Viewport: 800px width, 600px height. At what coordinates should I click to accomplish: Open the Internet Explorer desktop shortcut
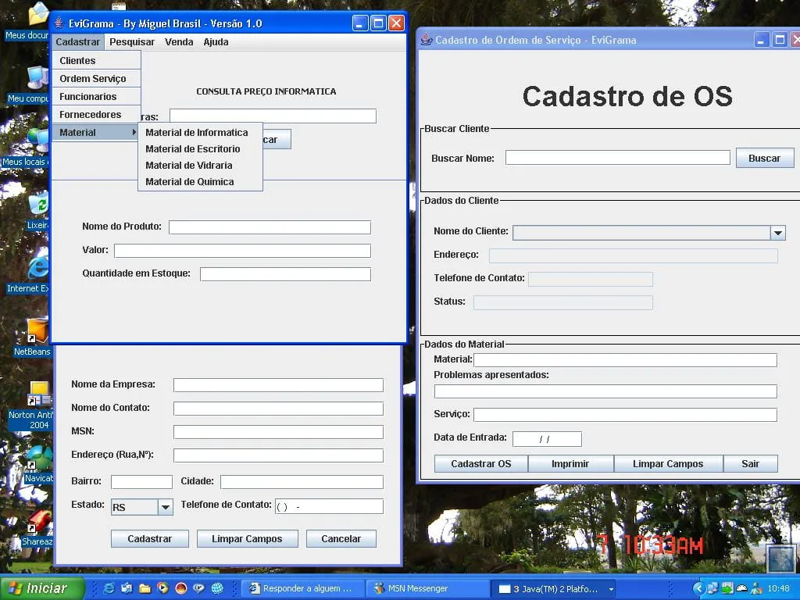pyautogui.click(x=36, y=274)
